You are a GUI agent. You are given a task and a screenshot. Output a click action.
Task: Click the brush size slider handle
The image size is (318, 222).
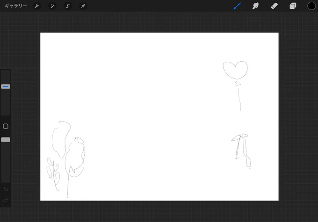(6, 86)
